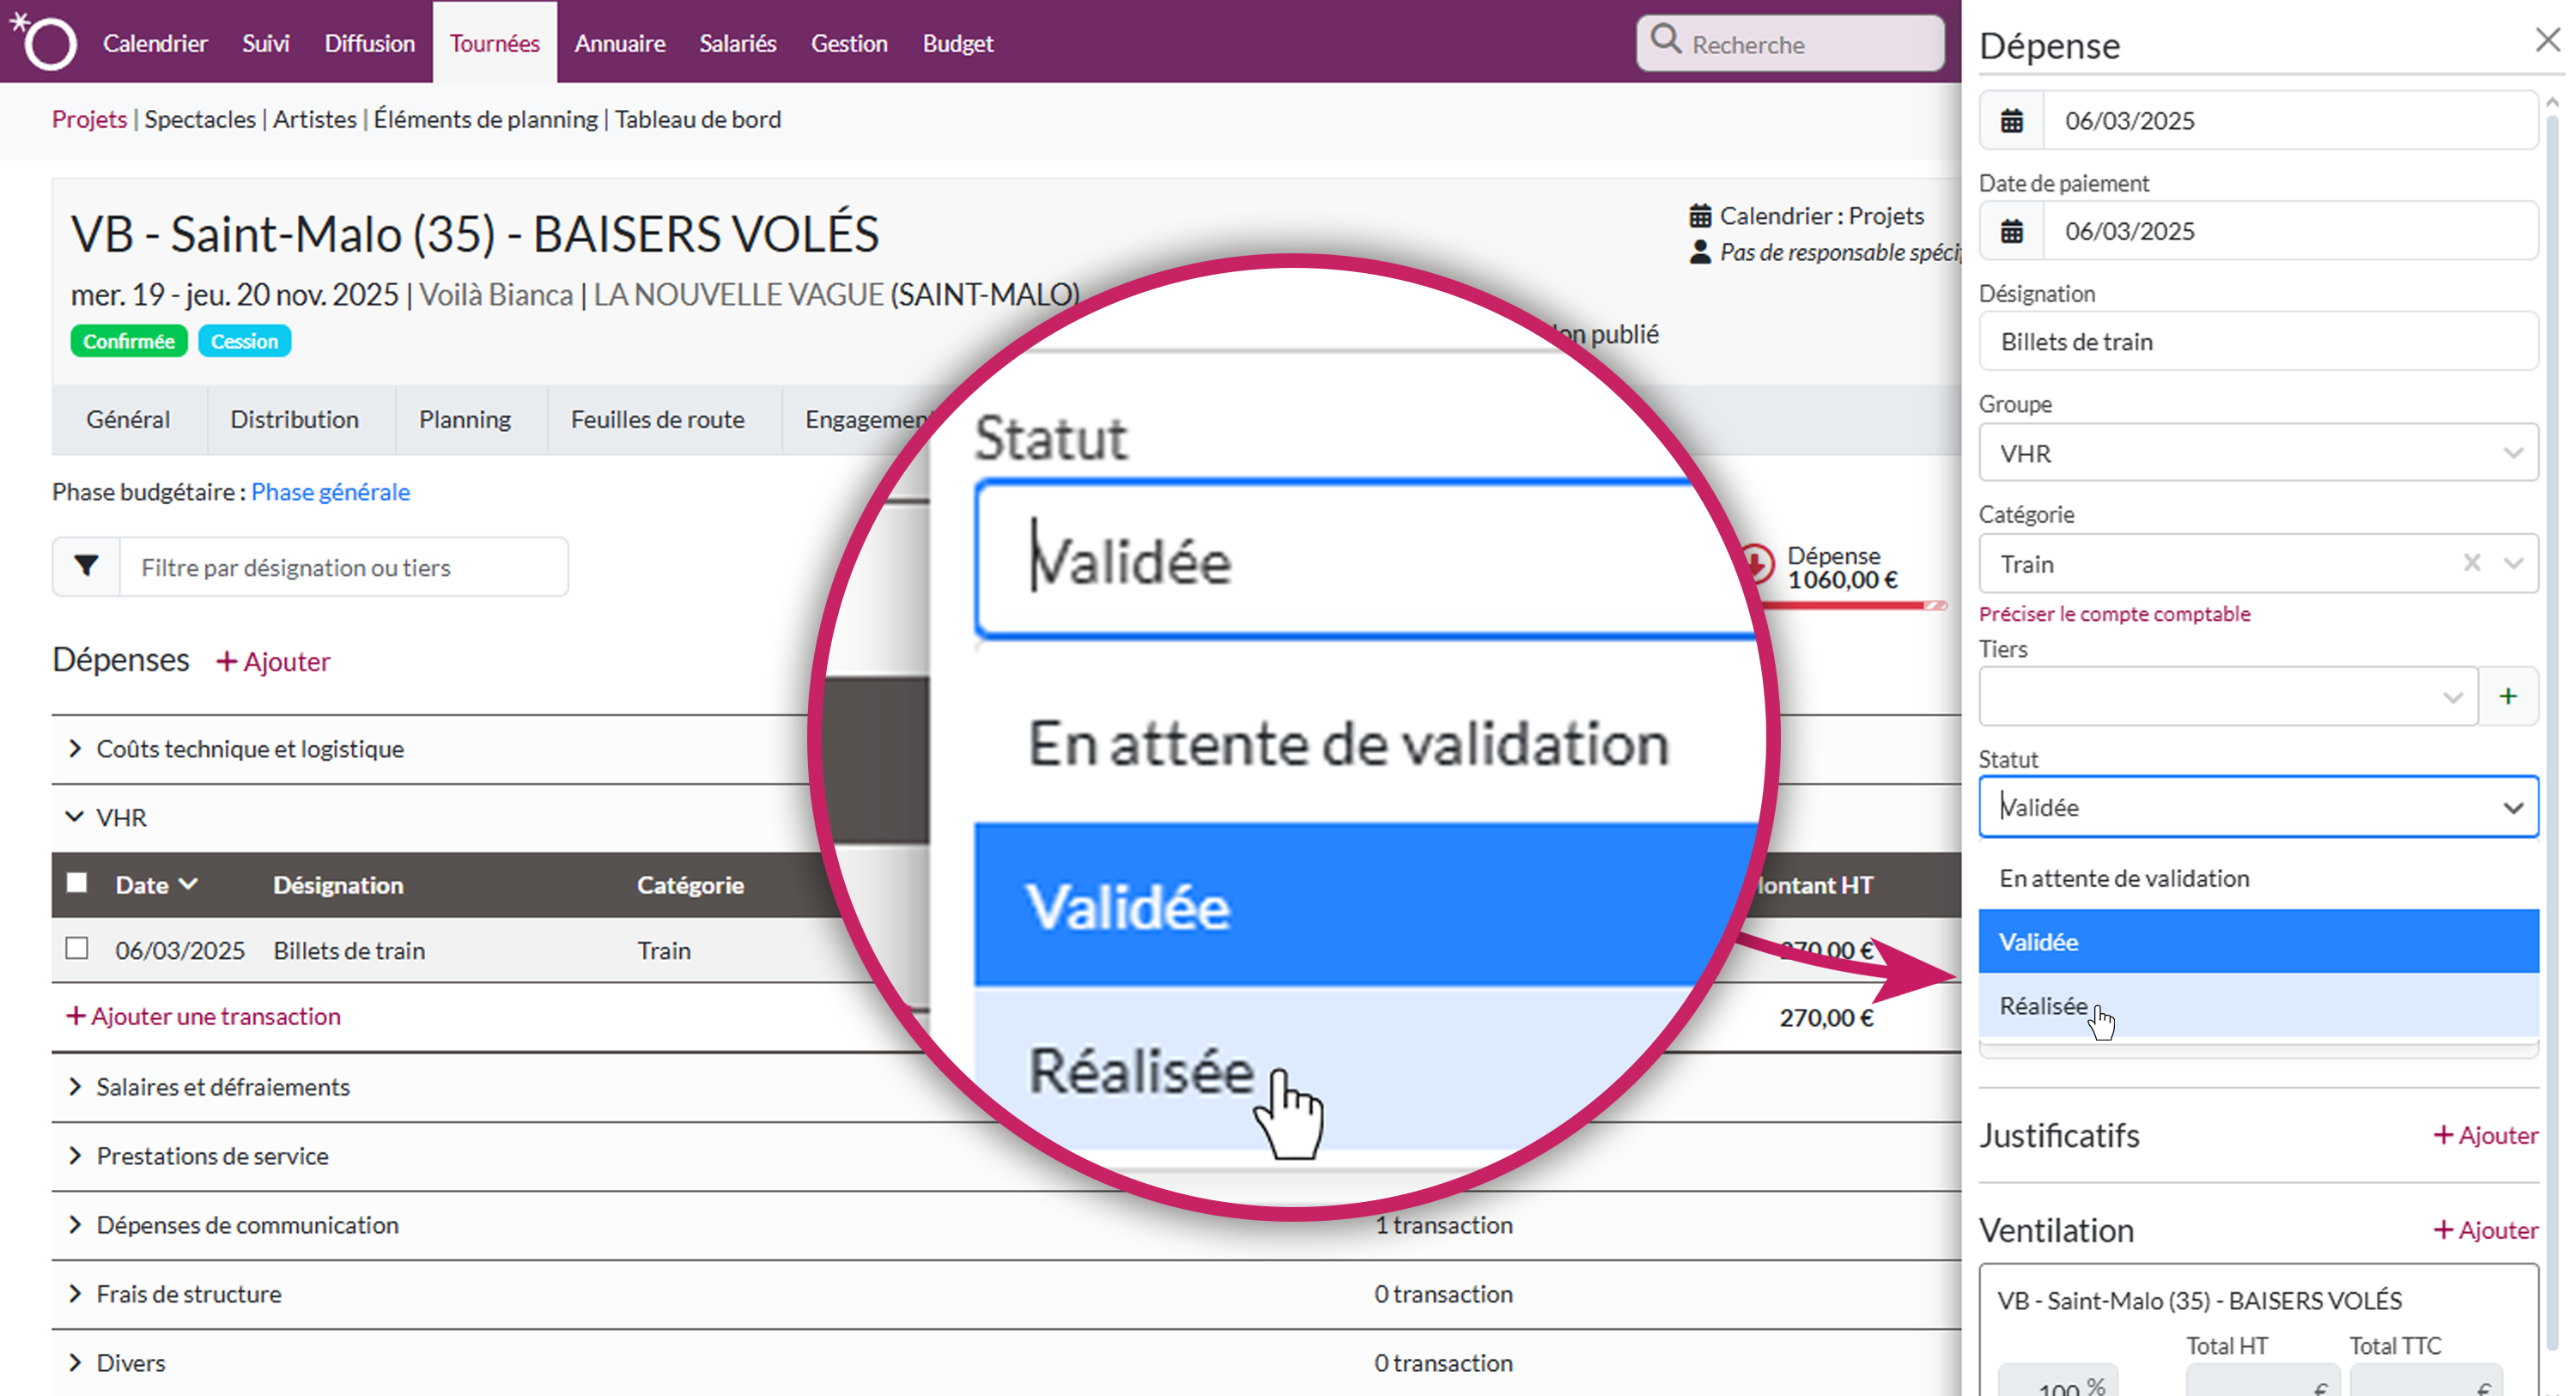Close the Dépense side panel
Screen dimensions: 2576x1396
coord(2547,40)
